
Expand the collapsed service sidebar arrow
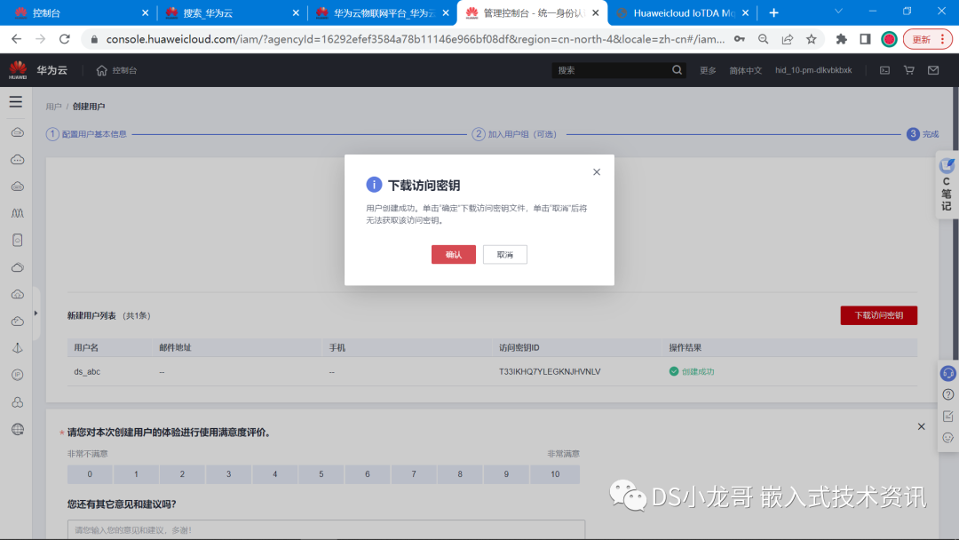click(36, 313)
